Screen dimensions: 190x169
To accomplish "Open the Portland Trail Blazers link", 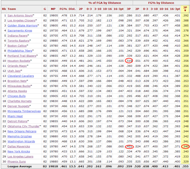I will [22, 56].
